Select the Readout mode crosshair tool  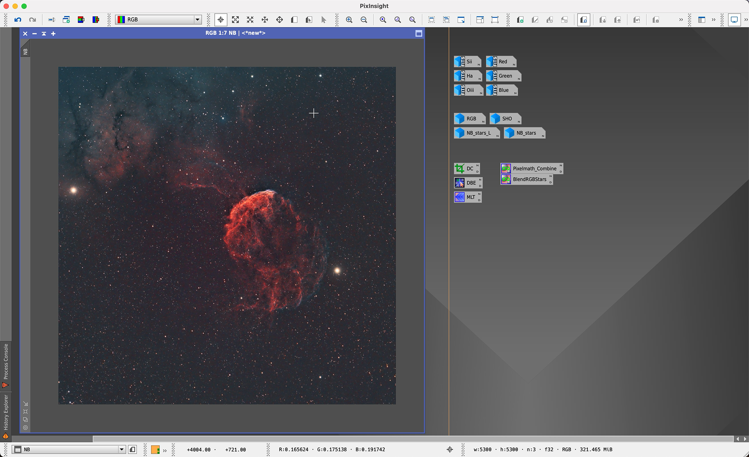point(221,20)
